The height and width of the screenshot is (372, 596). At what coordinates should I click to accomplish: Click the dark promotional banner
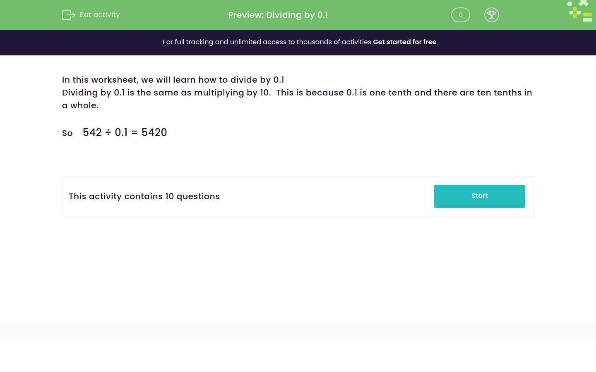(298, 42)
